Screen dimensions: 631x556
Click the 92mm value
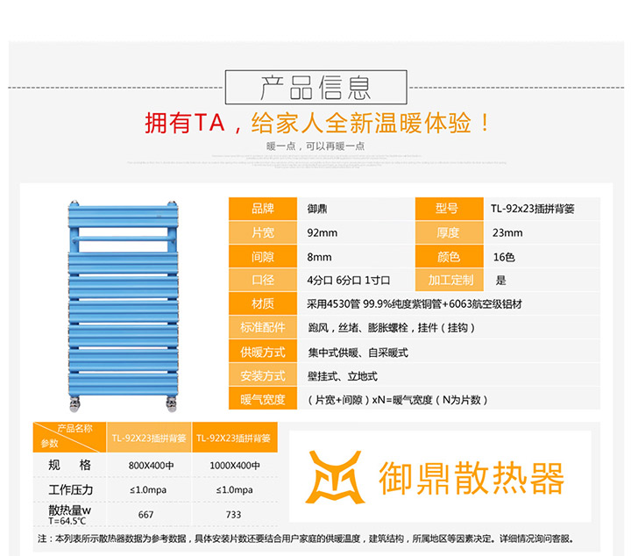click(x=322, y=232)
